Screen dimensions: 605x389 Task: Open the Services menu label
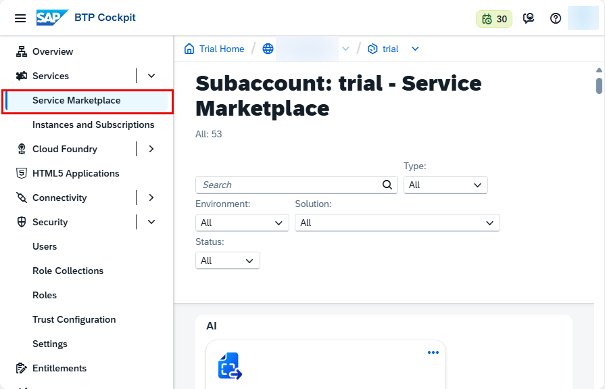point(51,76)
